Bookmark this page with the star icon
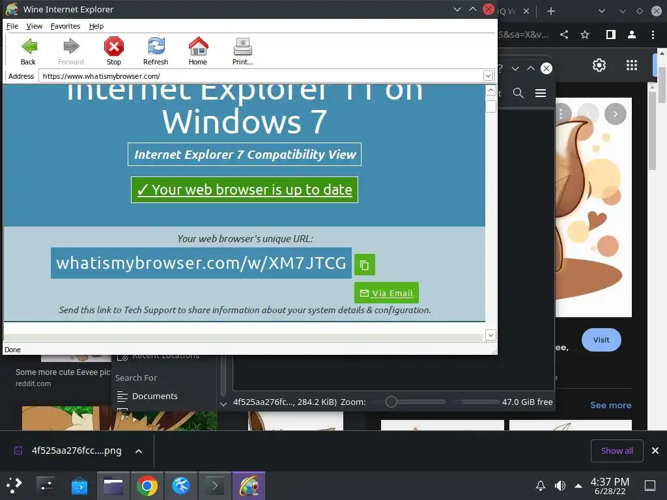Screen dimensions: 667x500 (585, 35)
